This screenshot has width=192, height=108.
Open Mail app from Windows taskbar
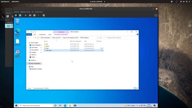pos(75,105)
